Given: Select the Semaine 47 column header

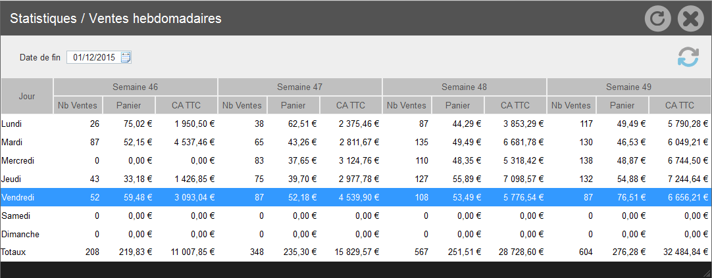Looking at the screenshot, I should pyautogui.click(x=299, y=87).
